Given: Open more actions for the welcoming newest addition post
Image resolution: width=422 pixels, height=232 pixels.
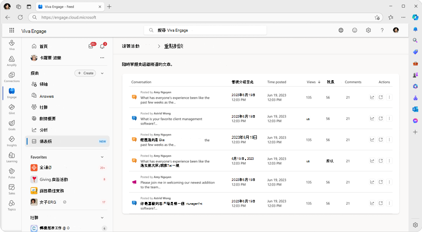Looking at the screenshot, I should pos(389,182).
